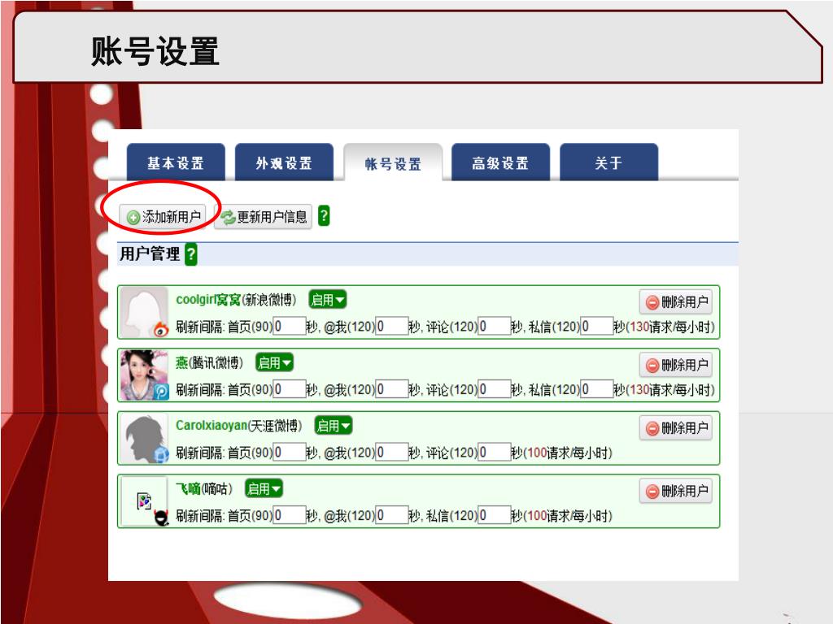Click coolgirl窝窝 avatar thumbnail
The width and height of the screenshot is (833, 624).
click(144, 313)
